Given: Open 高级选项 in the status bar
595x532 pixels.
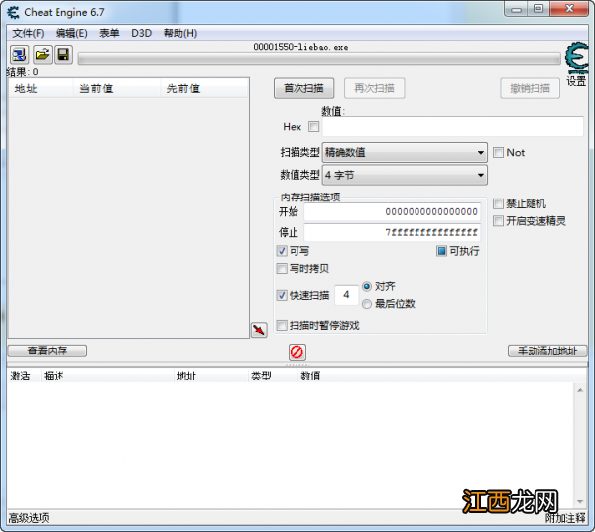Looking at the screenshot, I should [29, 518].
